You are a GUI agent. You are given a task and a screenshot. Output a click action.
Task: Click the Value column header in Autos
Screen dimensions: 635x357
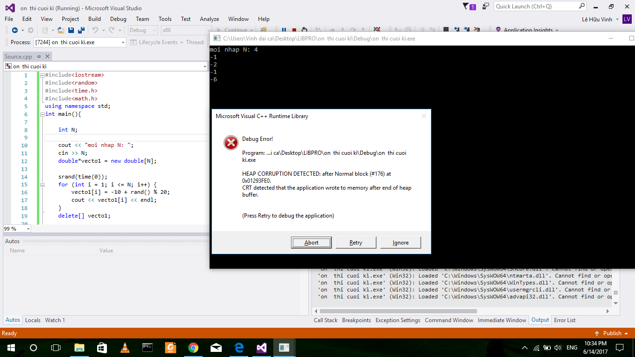pos(106,251)
